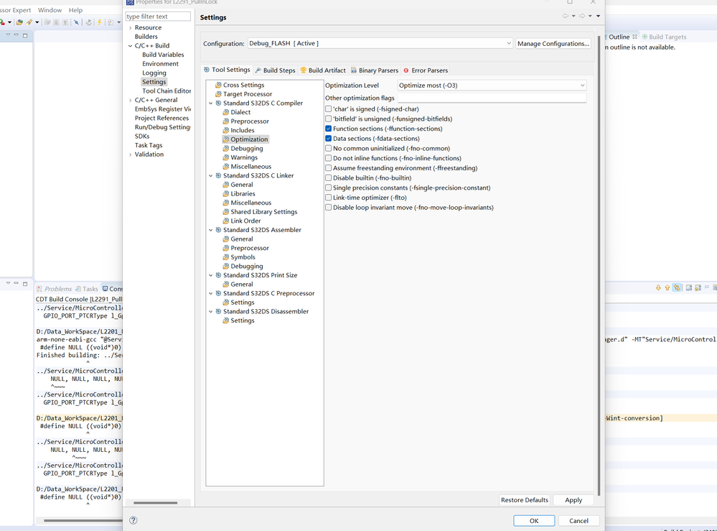Check Disable builtin (-fno-builtin)
The image size is (717, 531).
328,178
